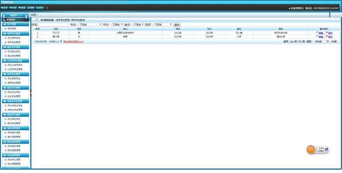Open the 专业 filter dropdown

[x=90, y=25]
